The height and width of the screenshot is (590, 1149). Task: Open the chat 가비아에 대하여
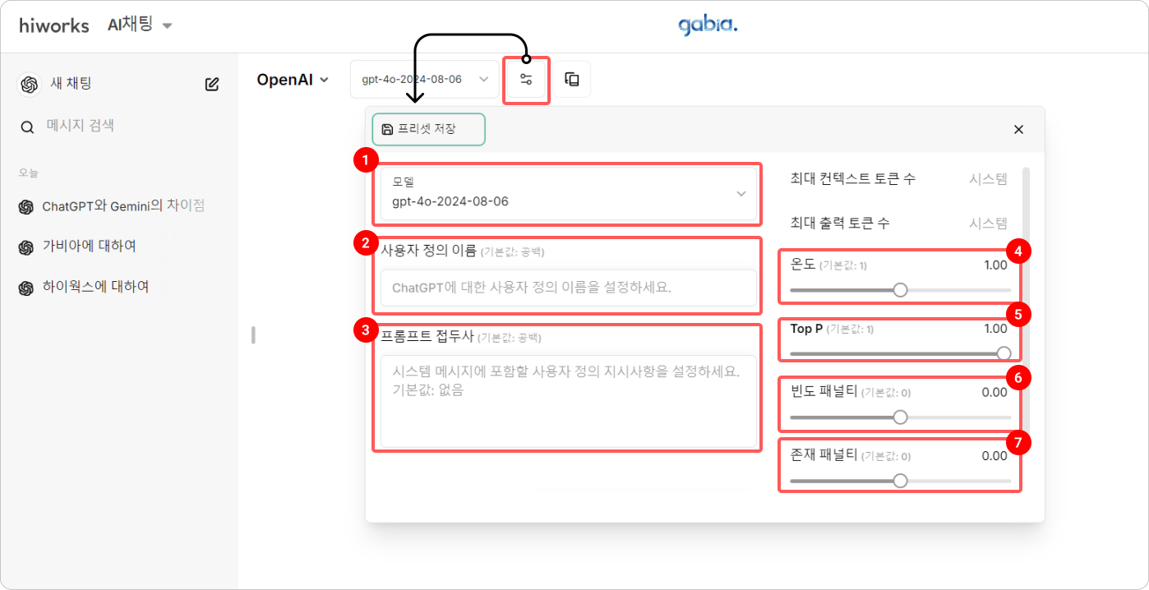tap(90, 247)
